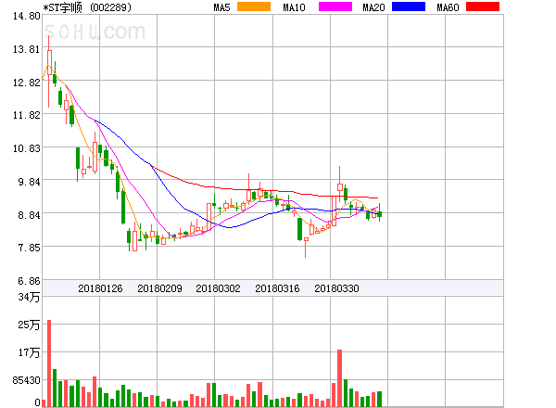Click the tallest red volume bar near 25万
The image size is (556, 408).
49,363
